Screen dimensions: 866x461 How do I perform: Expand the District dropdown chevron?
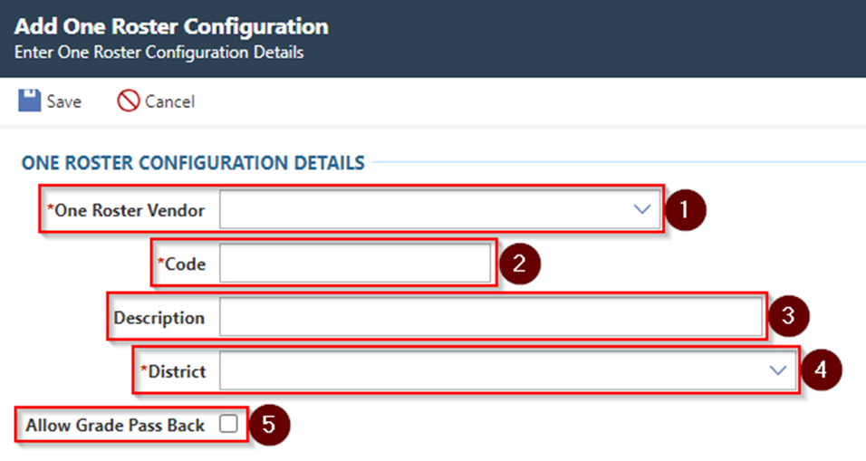(x=777, y=370)
